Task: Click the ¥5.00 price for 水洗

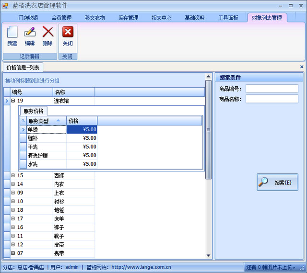Action: [x=82, y=164]
